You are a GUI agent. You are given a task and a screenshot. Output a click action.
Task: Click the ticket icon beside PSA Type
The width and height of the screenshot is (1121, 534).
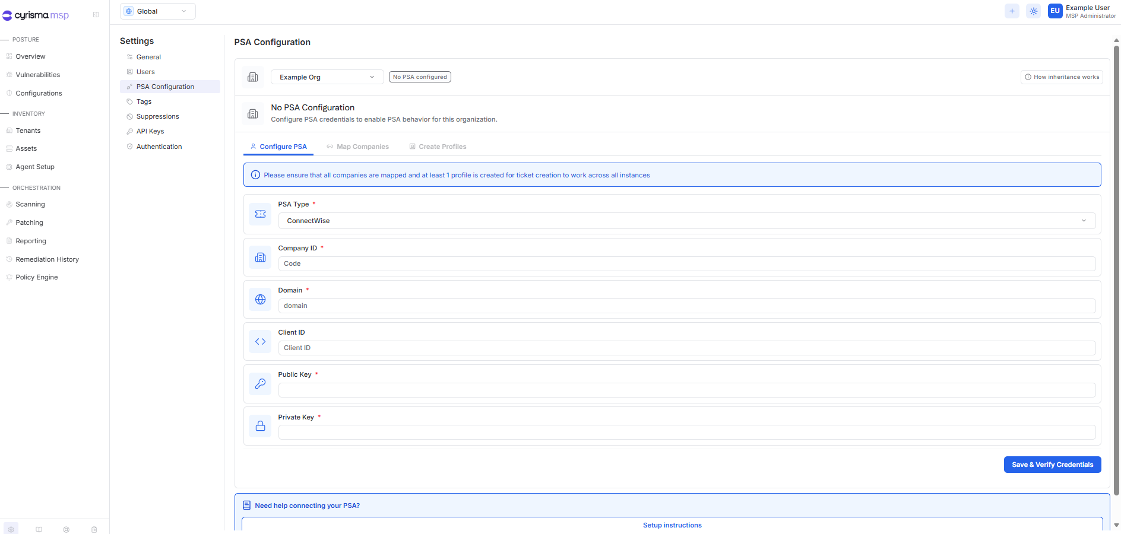[260, 214]
